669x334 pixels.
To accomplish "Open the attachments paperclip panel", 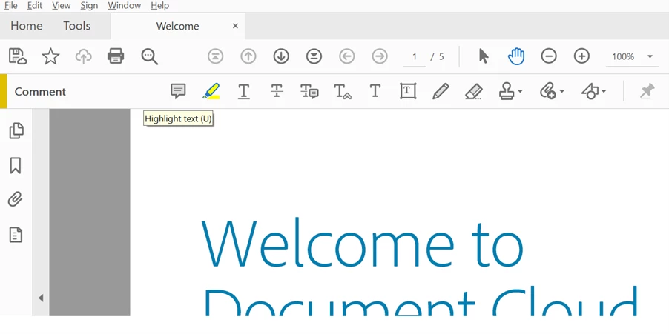I will (16, 199).
